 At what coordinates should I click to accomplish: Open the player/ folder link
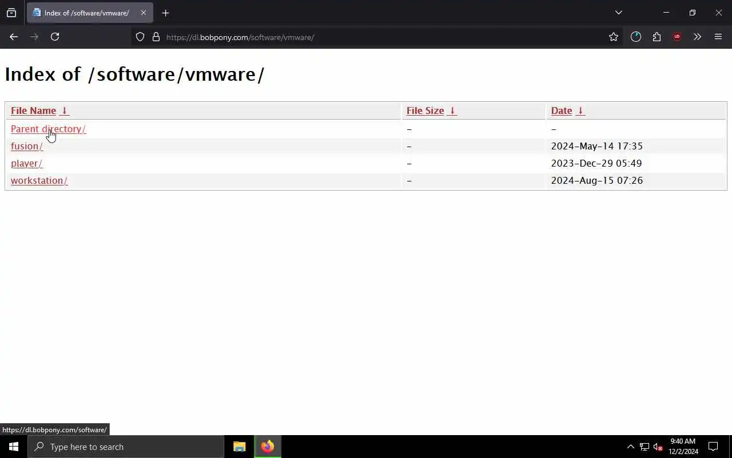click(26, 163)
